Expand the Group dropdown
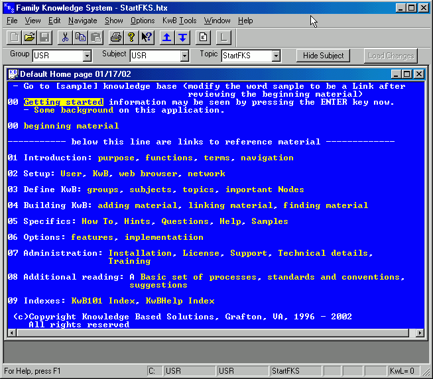The width and height of the screenshot is (433, 379). click(87, 56)
